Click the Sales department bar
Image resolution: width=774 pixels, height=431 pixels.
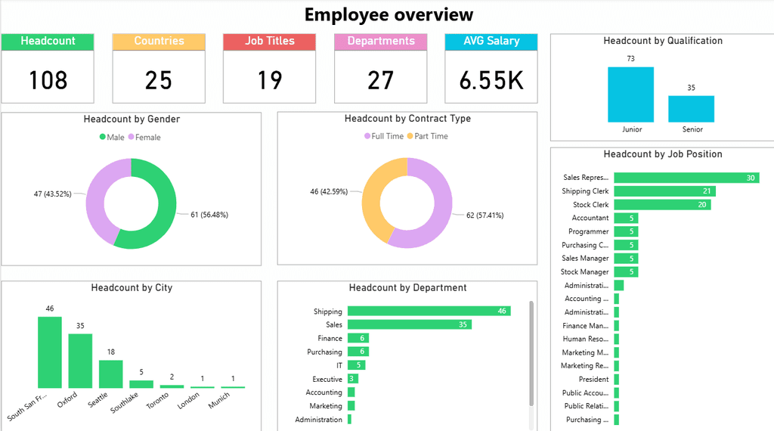coord(409,324)
